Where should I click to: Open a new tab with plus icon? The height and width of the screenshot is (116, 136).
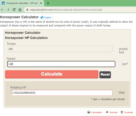click(48, 3)
